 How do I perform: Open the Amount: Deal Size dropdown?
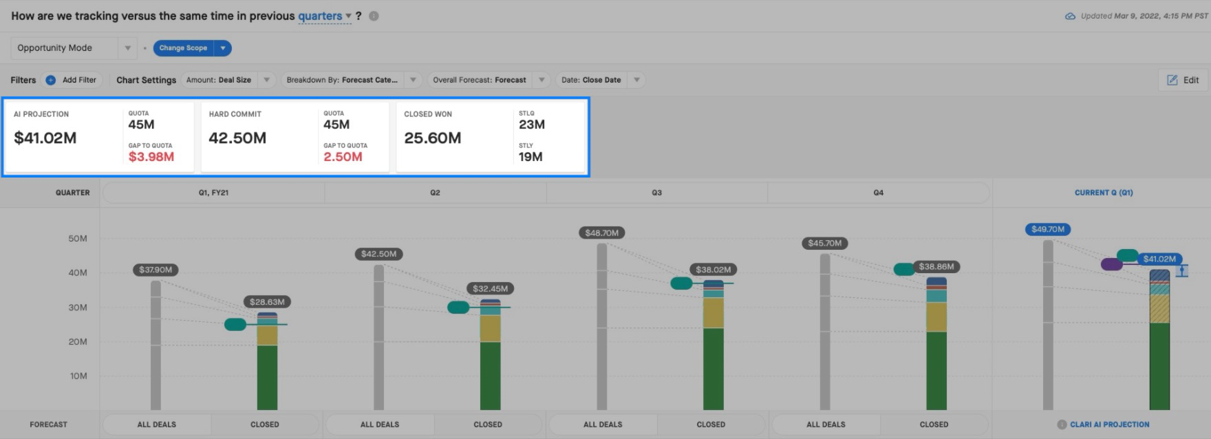pyautogui.click(x=228, y=80)
